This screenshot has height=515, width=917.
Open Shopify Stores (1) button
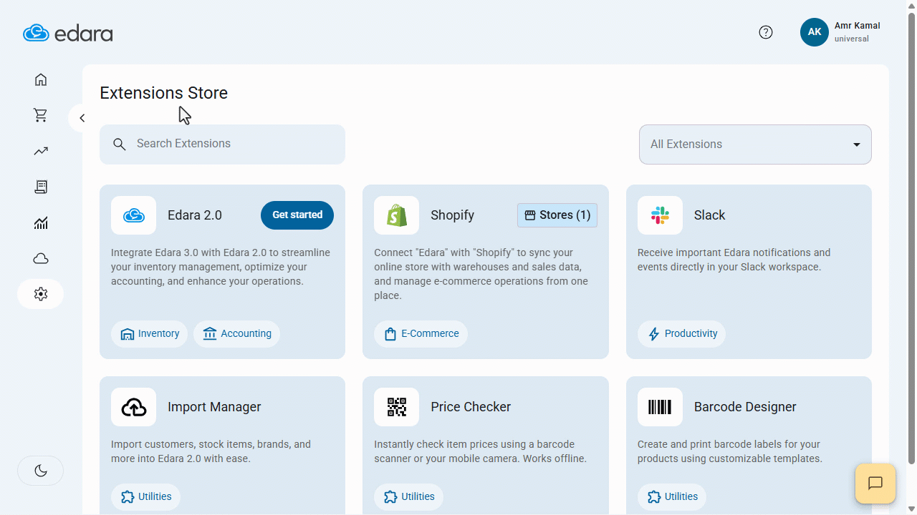point(557,215)
